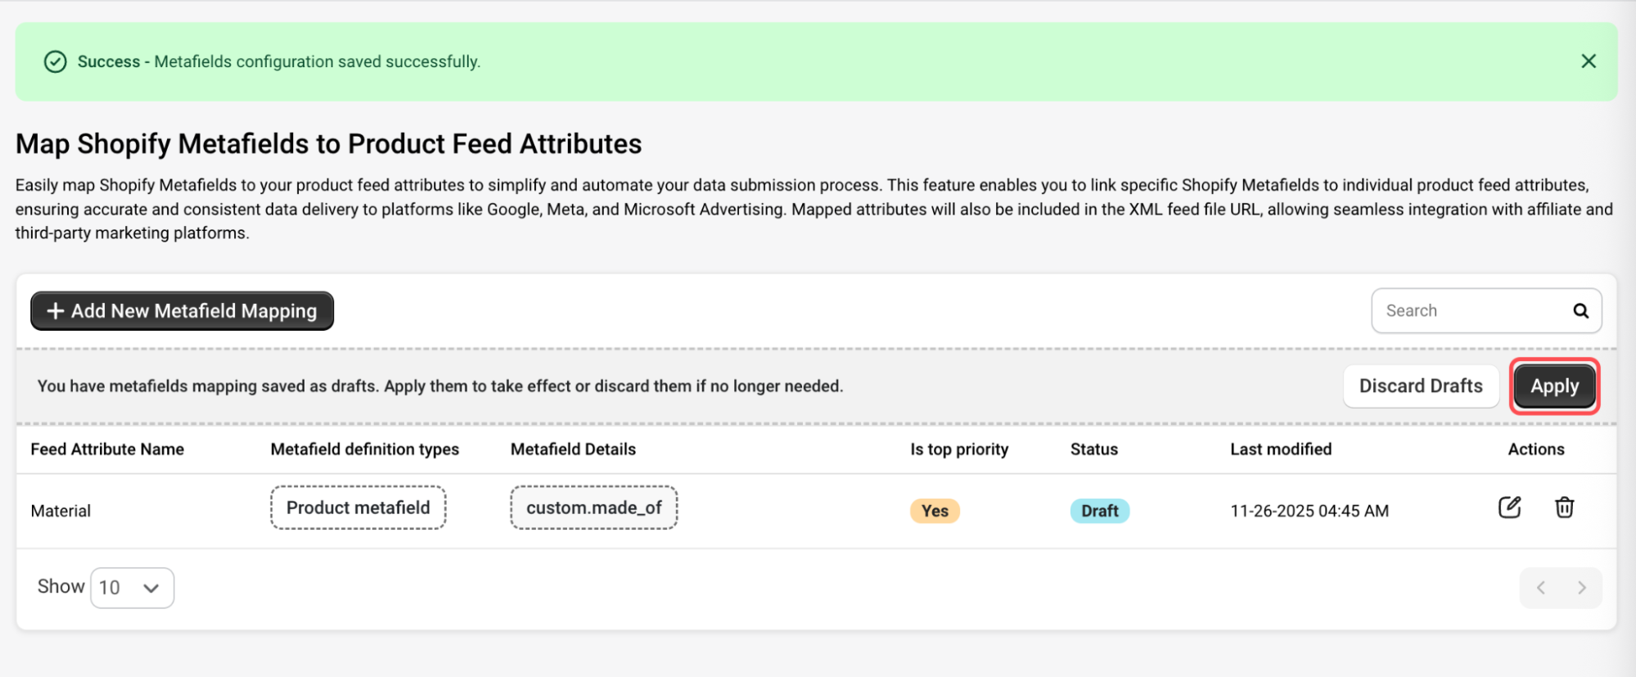1636x677 pixels.
Task: Click Add New Metafield Mapping
Action: pyautogui.click(x=182, y=311)
